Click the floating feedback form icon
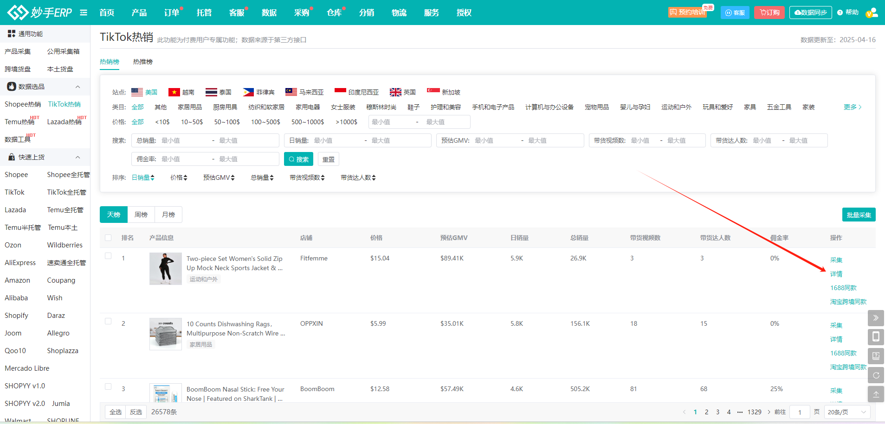The width and height of the screenshot is (885, 424). click(876, 356)
